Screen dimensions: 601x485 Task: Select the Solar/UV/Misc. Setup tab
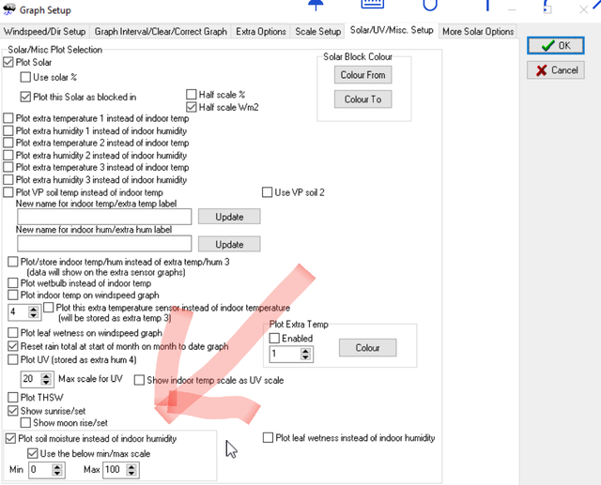click(392, 30)
